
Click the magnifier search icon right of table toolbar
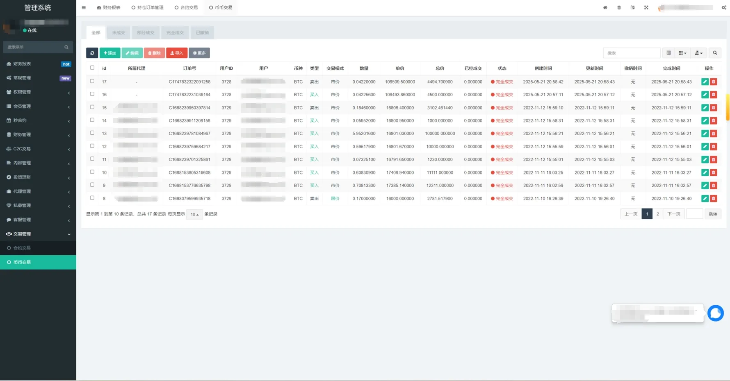tap(715, 53)
